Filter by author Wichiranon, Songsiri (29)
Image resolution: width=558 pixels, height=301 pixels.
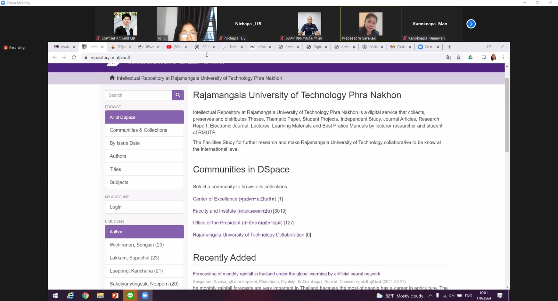coord(144,245)
